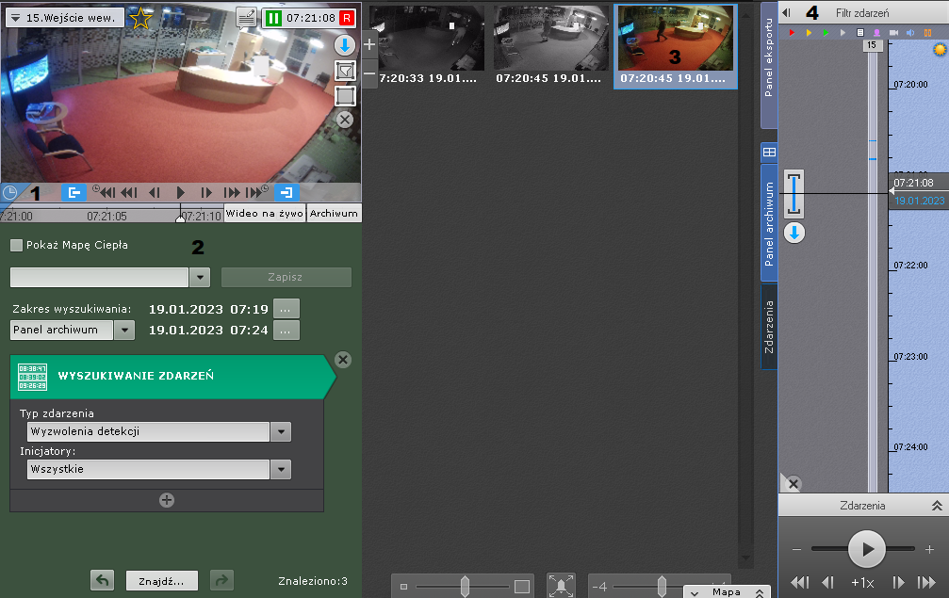949x598 pixels.
Task: Toggle the camera icon event filter
Action: coord(893,33)
